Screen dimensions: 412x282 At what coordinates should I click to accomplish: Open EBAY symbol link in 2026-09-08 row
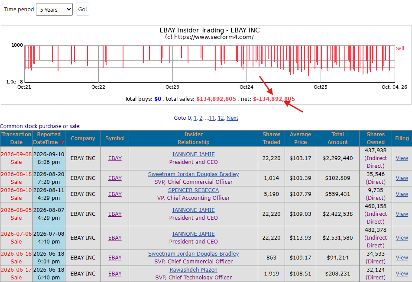(115, 158)
